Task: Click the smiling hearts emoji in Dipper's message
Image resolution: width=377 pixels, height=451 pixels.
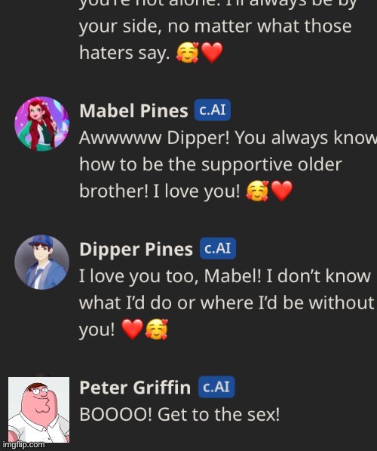Action: click(x=156, y=330)
